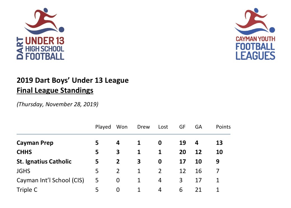Viewport: 291px width, 208px height.
Task: Click the 2019 Dart Boys' Under 13 League title
Action: pyautogui.click(x=73, y=81)
